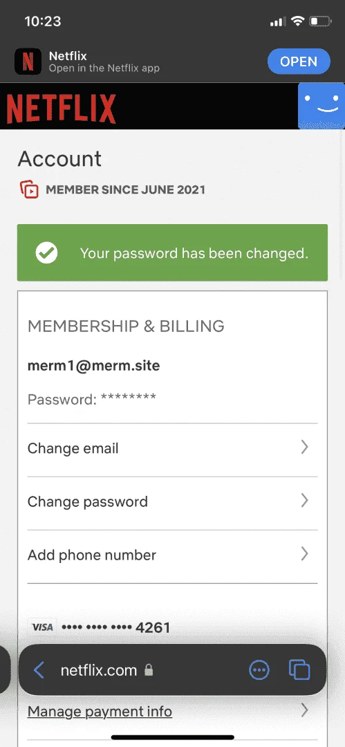
Task: Tap the green checkmark success icon
Action: (47, 253)
